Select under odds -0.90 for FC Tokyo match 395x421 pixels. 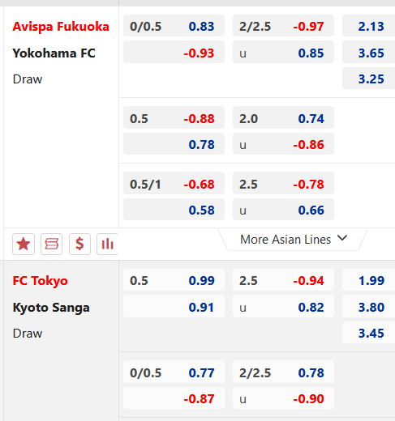pyautogui.click(x=283, y=398)
